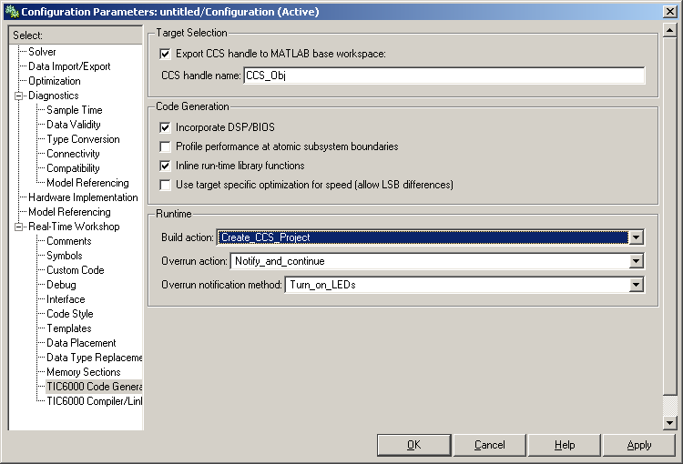Open the Build action dropdown
The width and height of the screenshot is (683, 464).
[636, 237]
